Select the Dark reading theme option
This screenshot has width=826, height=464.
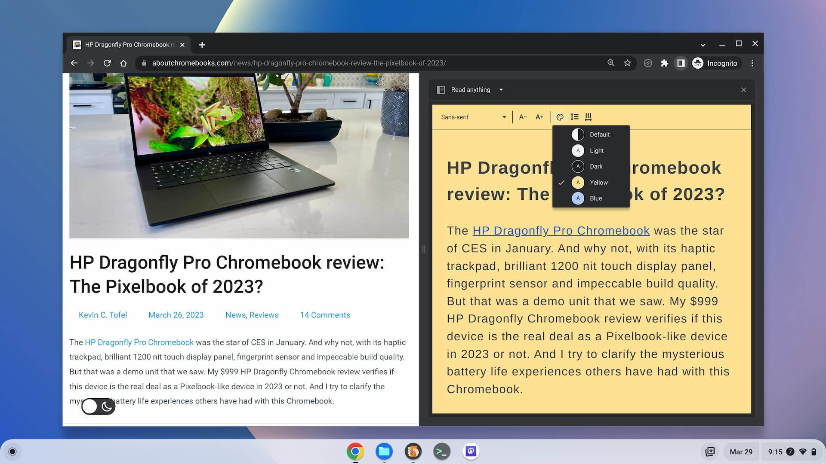tap(595, 166)
